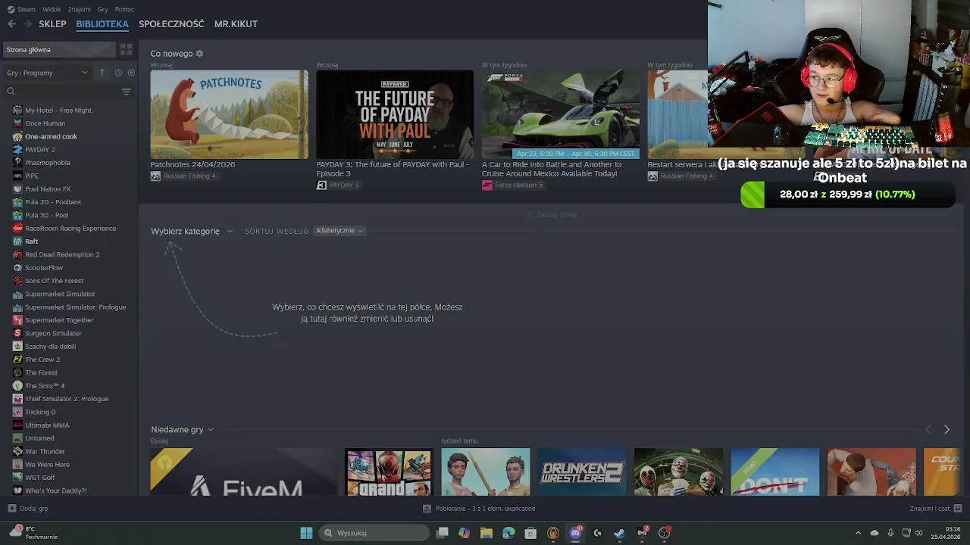970x545 pixels.
Task: Select 'Raft' in the game list
Action: [31, 241]
